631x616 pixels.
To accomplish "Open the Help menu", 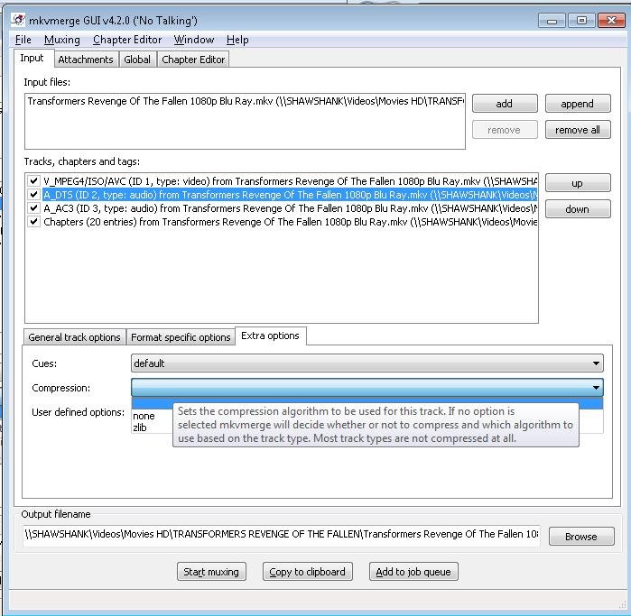I will (x=237, y=40).
